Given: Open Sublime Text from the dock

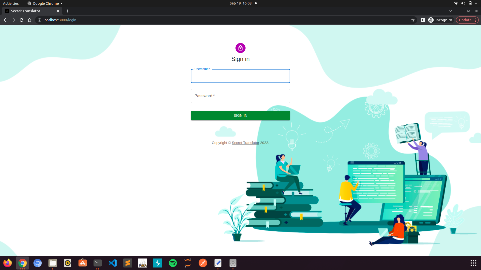Looking at the screenshot, I should coord(128,263).
